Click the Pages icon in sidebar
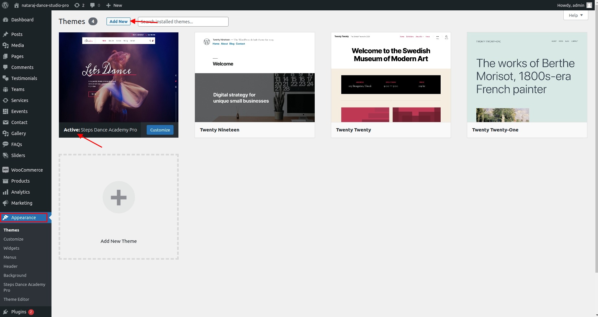The image size is (598, 317). (6, 56)
